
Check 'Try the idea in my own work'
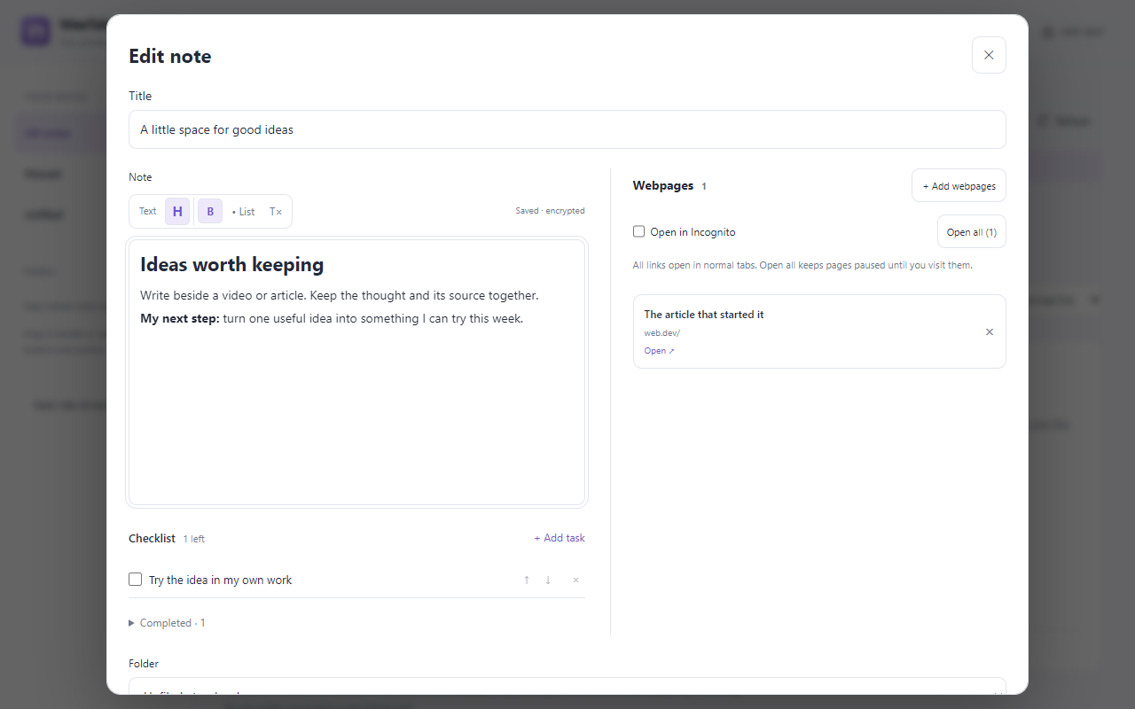[x=136, y=580]
